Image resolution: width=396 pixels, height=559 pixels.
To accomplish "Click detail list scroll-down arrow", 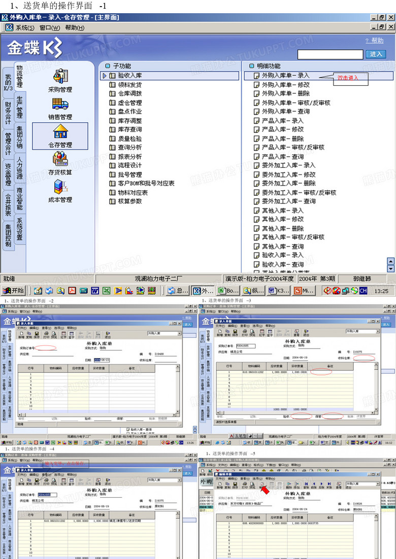I will pyautogui.click(x=390, y=269).
